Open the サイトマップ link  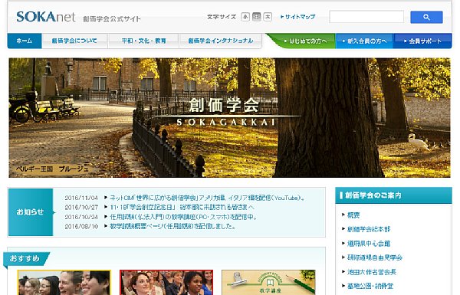(x=300, y=17)
